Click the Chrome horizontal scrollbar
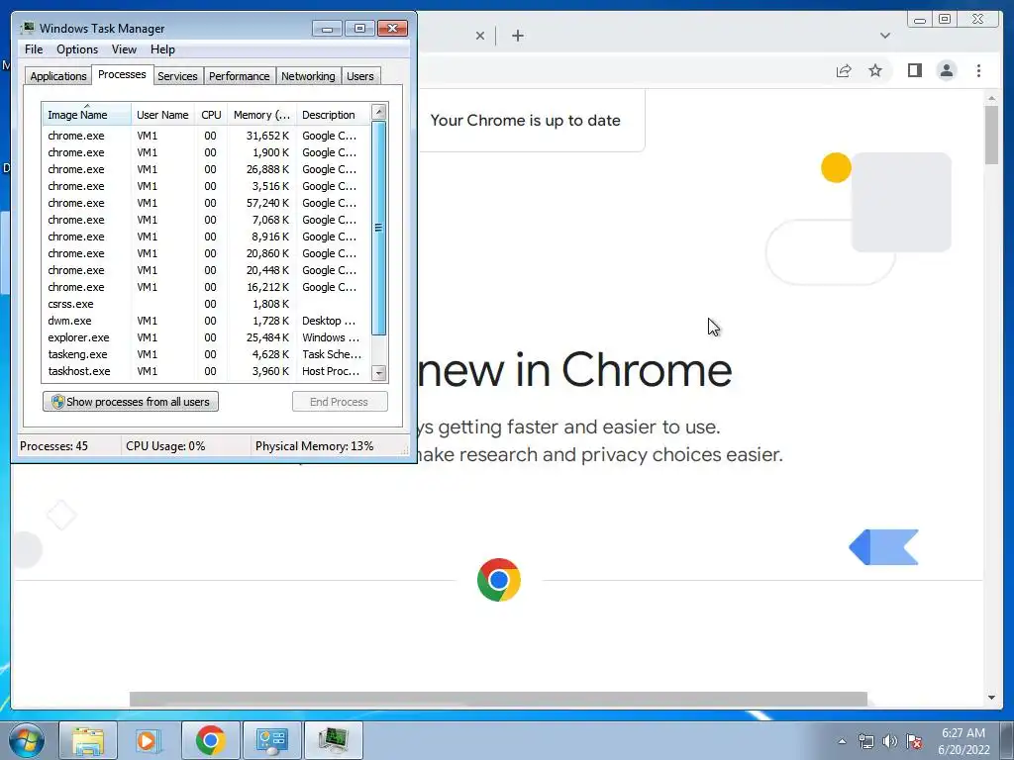 [498, 699]
